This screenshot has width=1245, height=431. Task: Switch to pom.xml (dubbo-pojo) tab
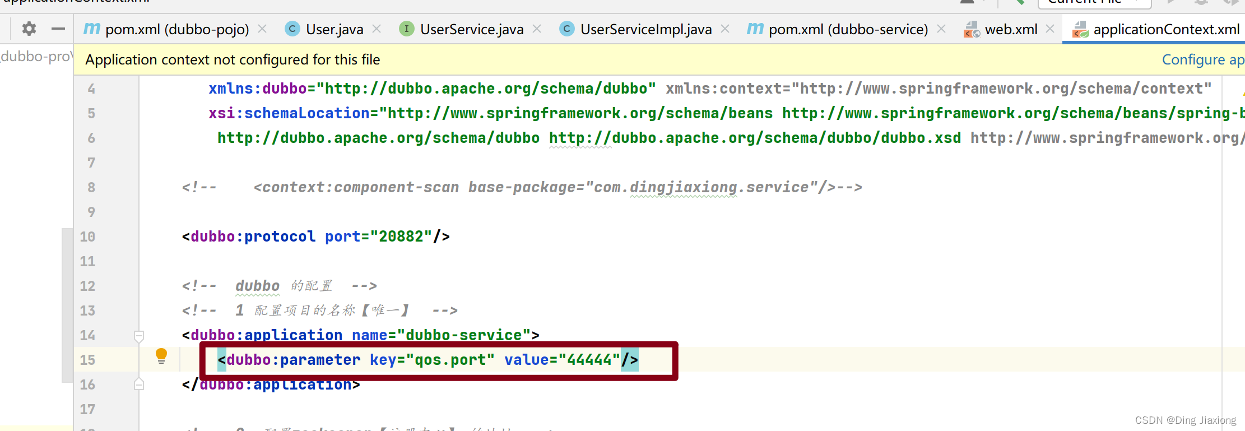click(x=177, y=29)
